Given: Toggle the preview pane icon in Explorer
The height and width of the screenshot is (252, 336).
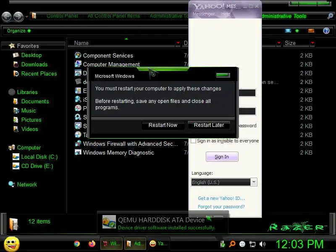Looking at the screenshot, I should 311,31.
